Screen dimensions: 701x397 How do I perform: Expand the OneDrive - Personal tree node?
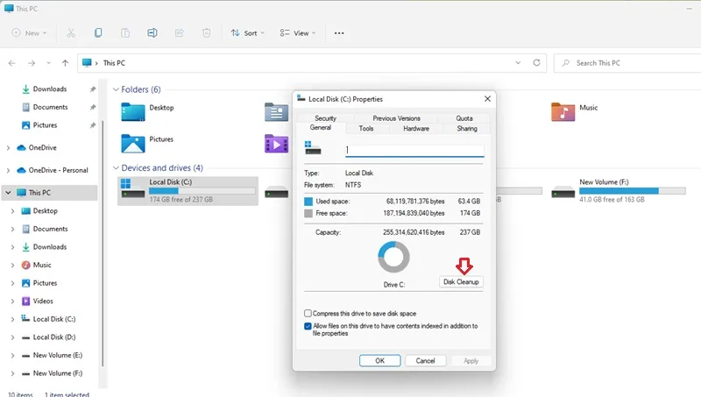(x=8, y=170)
